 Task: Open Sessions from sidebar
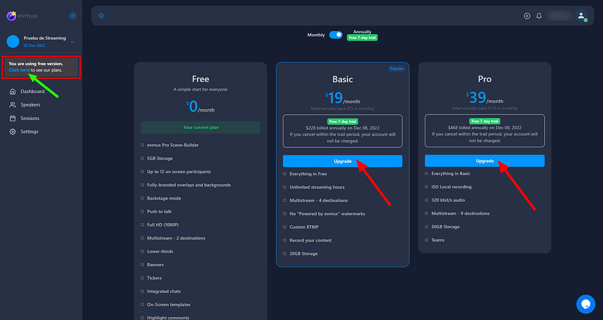pos(30,118)
